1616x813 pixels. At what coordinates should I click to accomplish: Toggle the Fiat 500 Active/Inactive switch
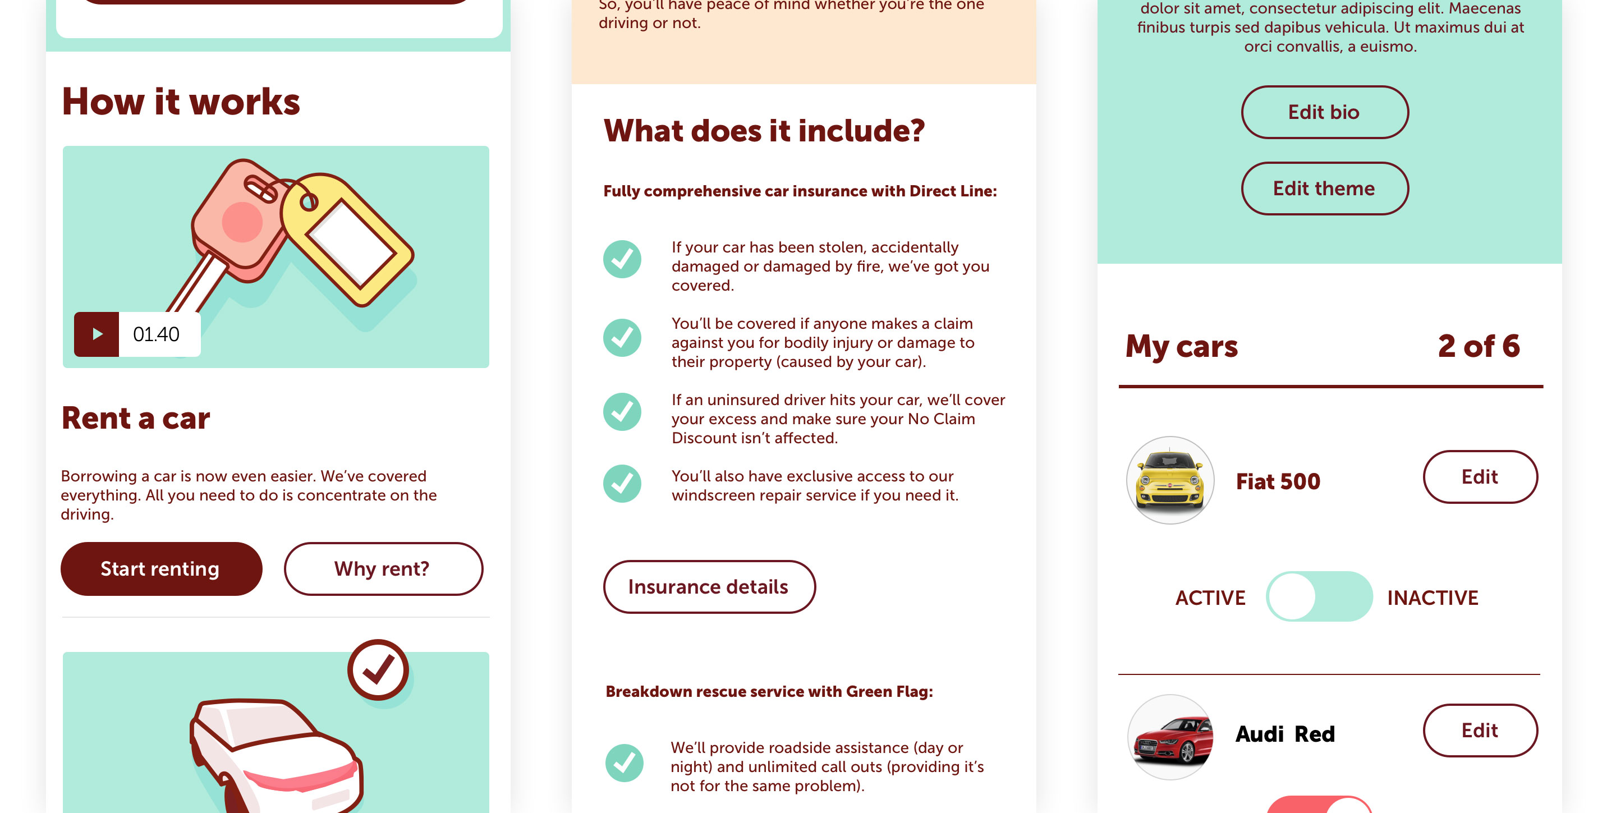coord(1328,596)
